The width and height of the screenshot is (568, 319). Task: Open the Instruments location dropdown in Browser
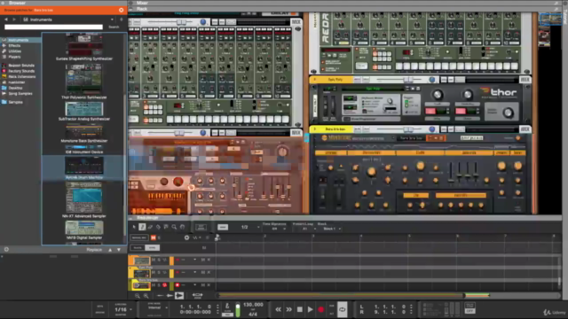69,19
